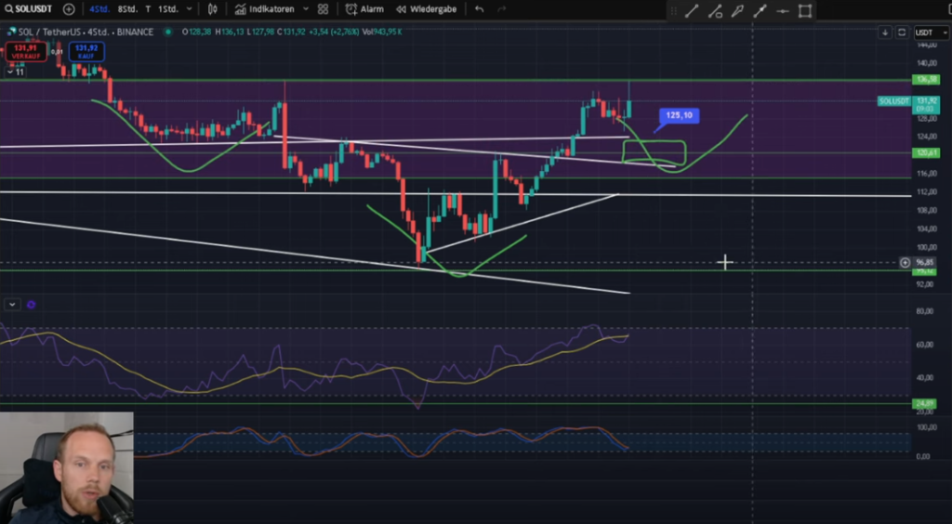This screenshot has width=952, height=524.
Task: Undo the last chart action
Action: click(x=479, y=9)
